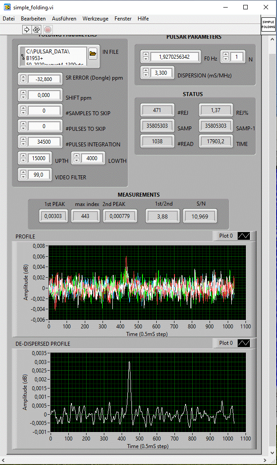
Task: Click the SR ERROR ppm stepper arrows
Action: [24, 79]
